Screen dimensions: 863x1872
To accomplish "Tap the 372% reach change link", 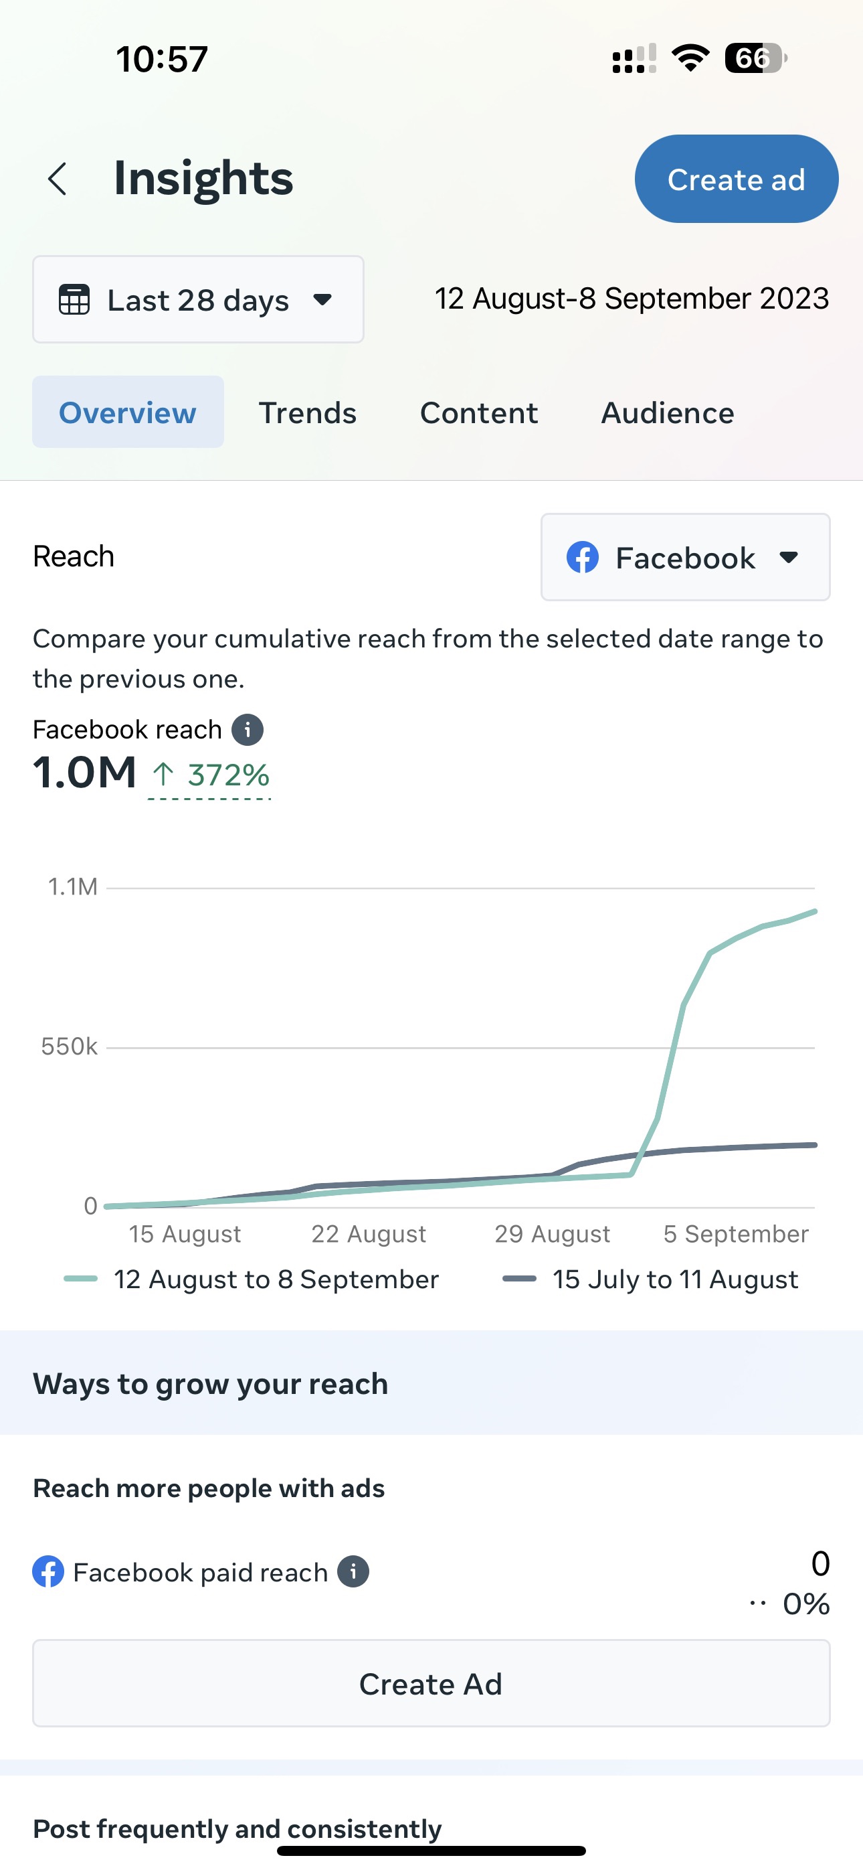I will coord(227,775).
